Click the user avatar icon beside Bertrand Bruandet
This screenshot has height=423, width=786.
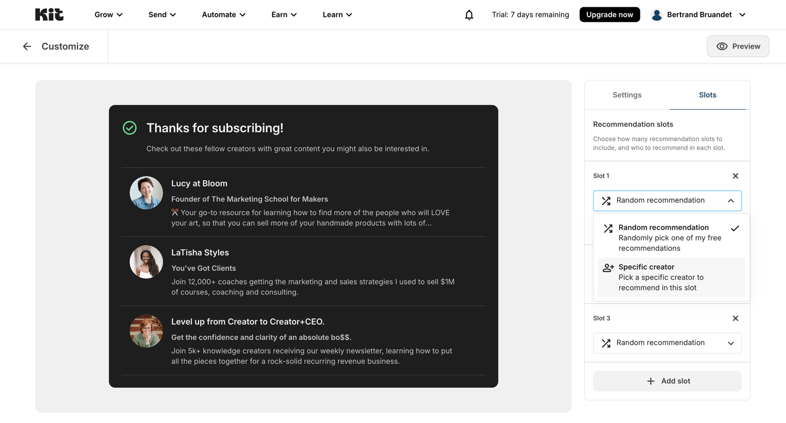point(657,15)
